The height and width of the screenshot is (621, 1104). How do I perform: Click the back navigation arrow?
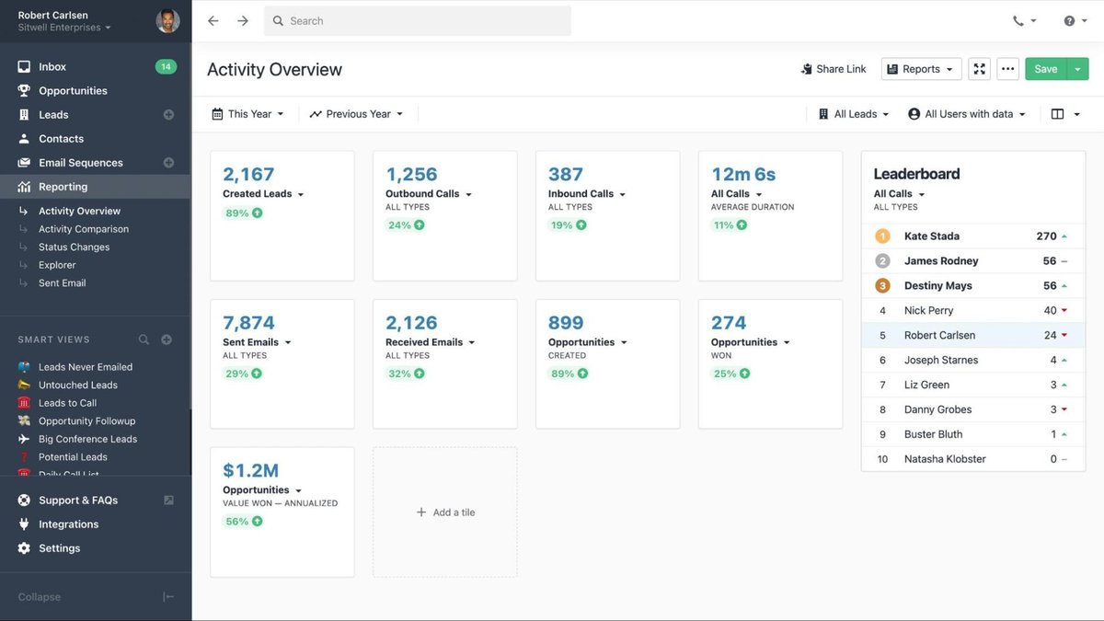click(x=213, y=20)
